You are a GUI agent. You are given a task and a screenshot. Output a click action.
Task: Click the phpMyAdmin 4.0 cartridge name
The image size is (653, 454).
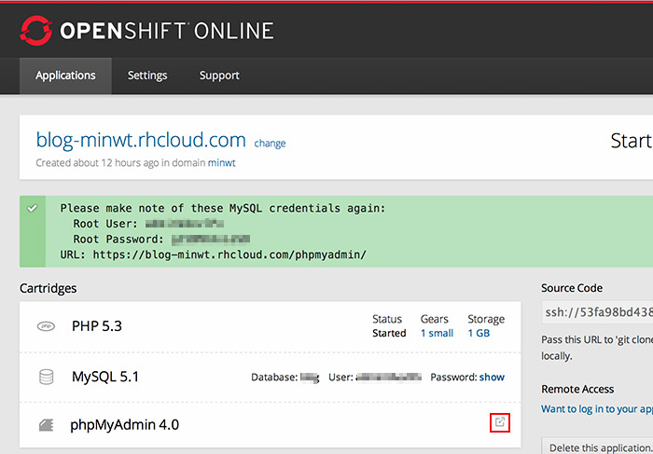coord(124,425)
